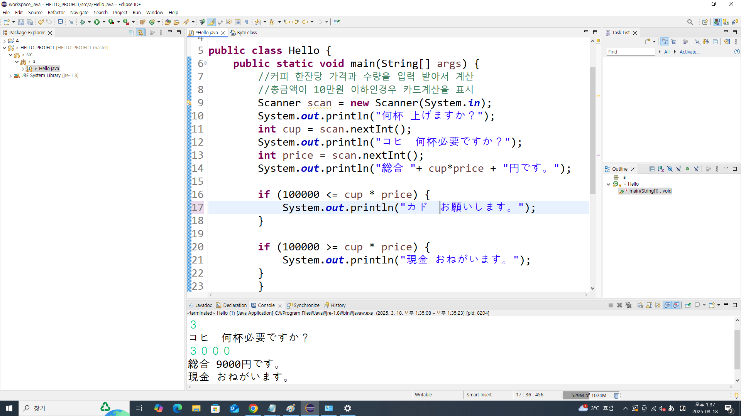The height and width of the screenshot is (416, 741).
Task: Open the Display Selected Console dropdown
Action: pos(704,305)
